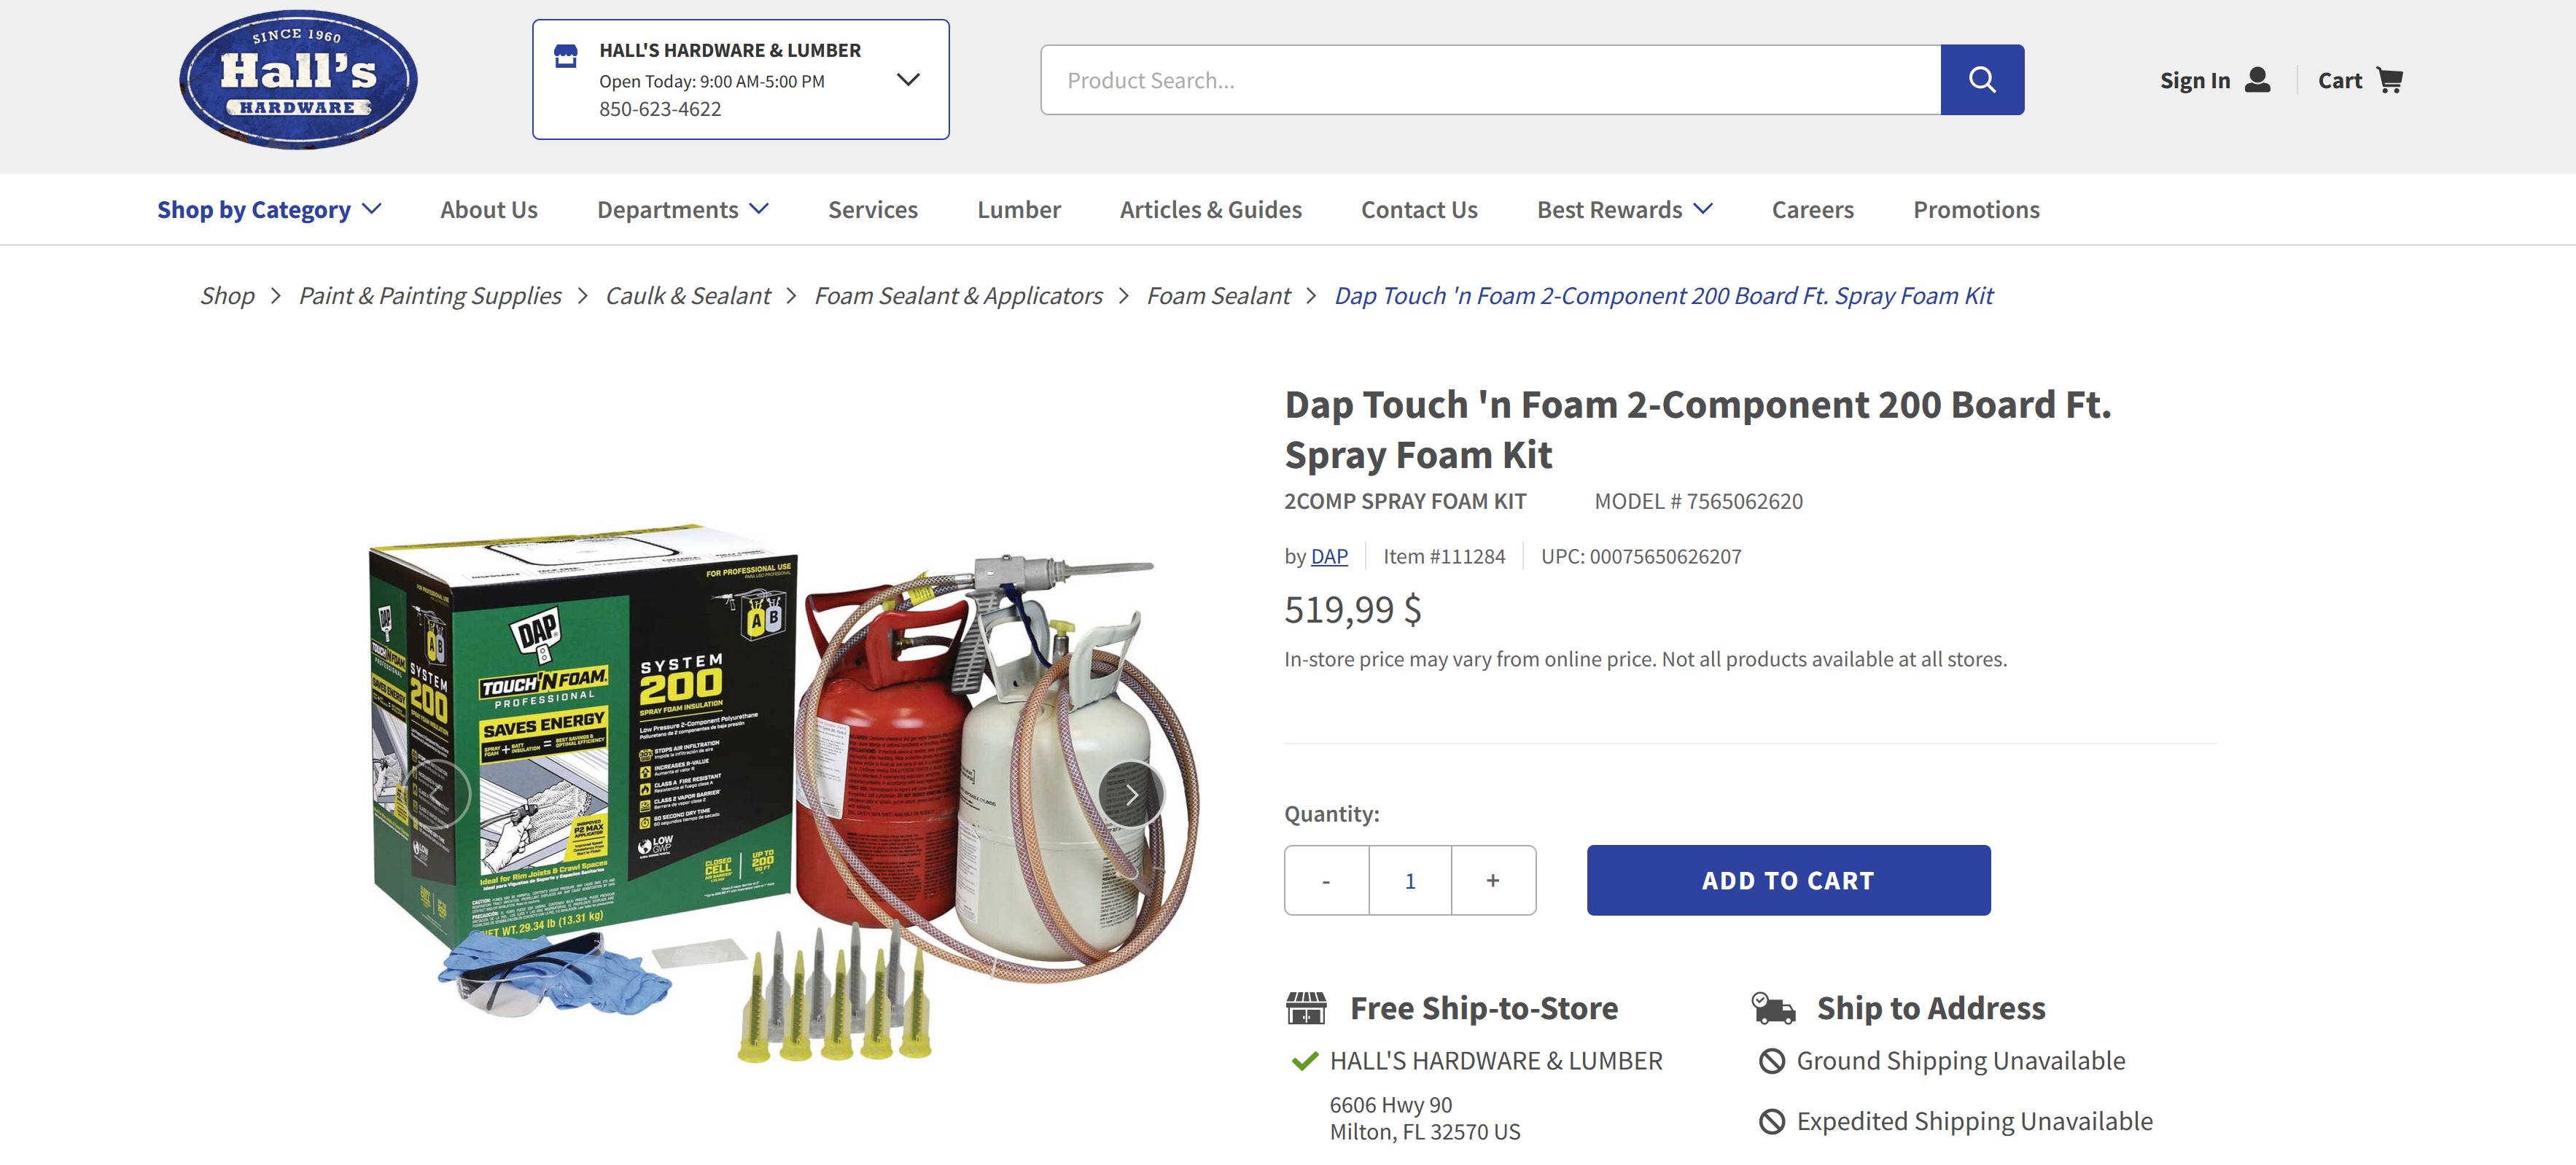
Task: Open the Foam Sealant breadcrumb
Action: coord(1218,296)
